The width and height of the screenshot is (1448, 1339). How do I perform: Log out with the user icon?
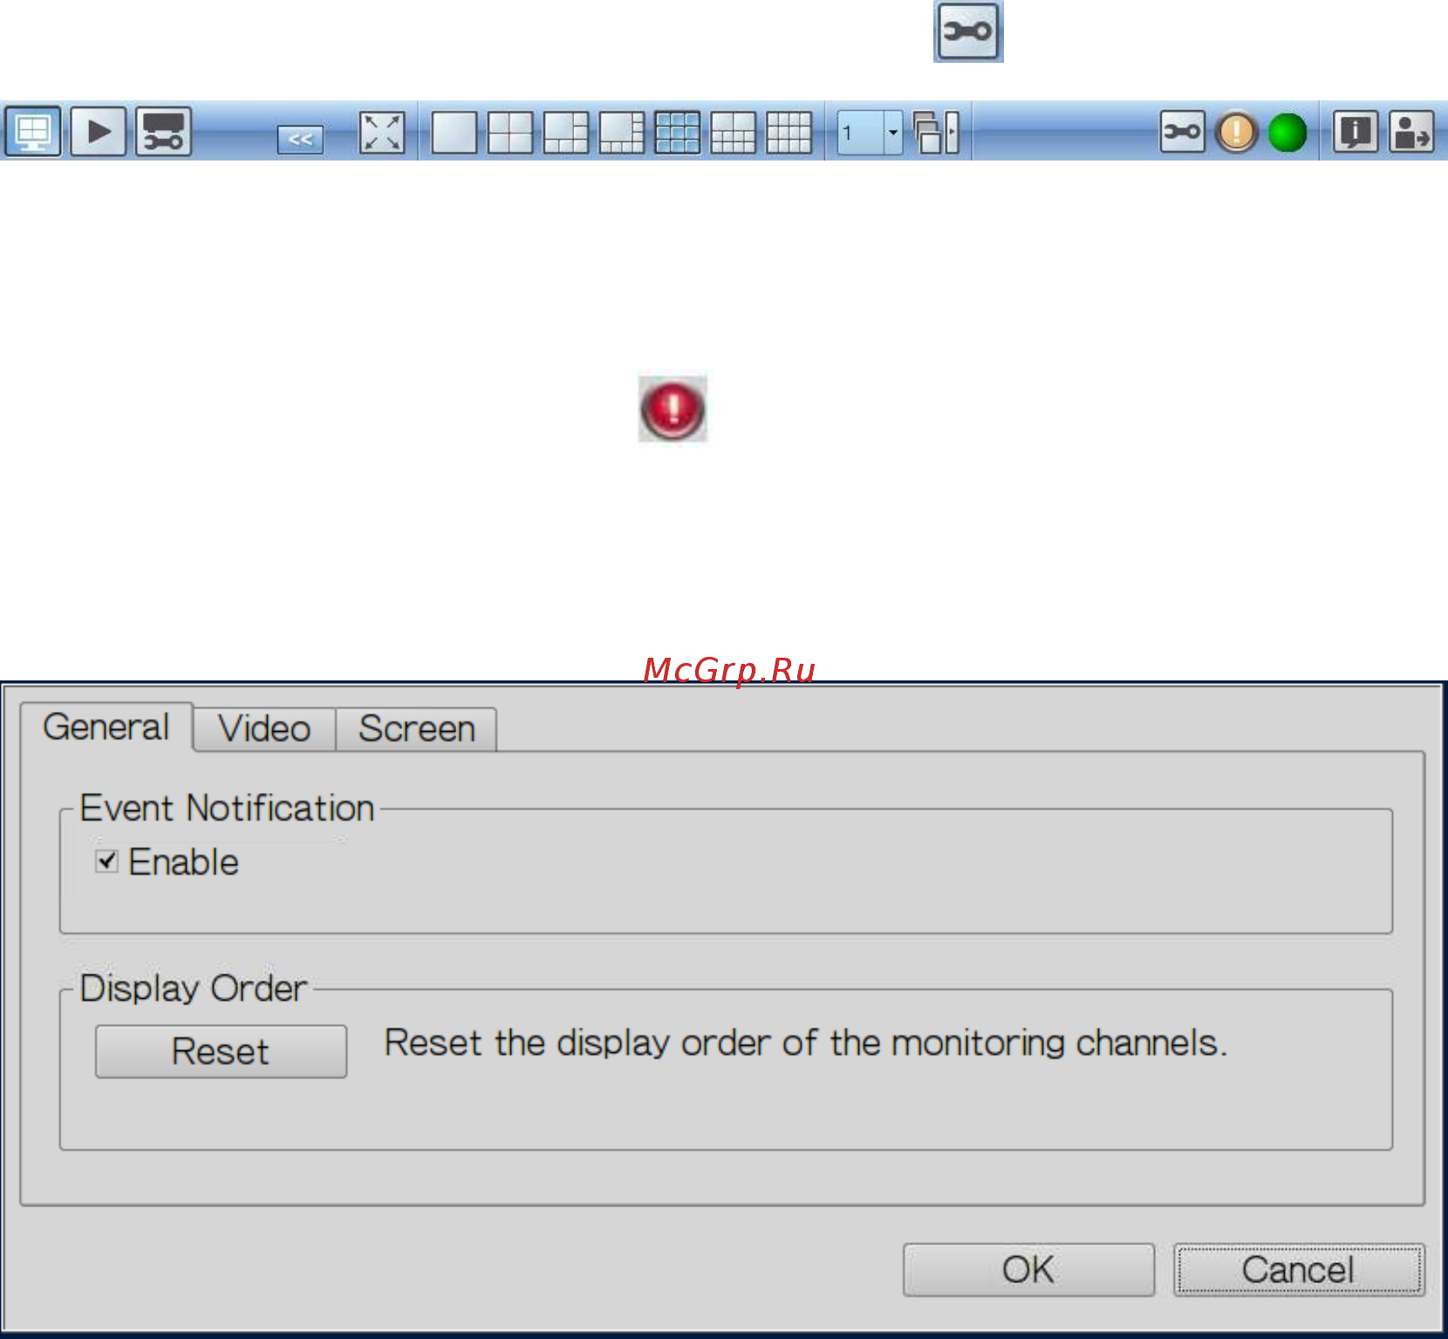[x=1411, y=132]
